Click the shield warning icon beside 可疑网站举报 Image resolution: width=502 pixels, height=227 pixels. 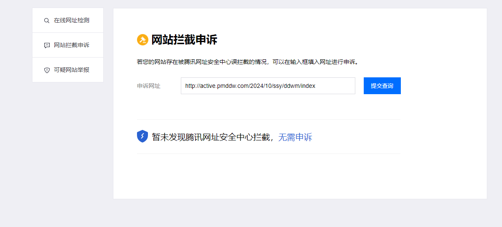(x=47, y=70)
